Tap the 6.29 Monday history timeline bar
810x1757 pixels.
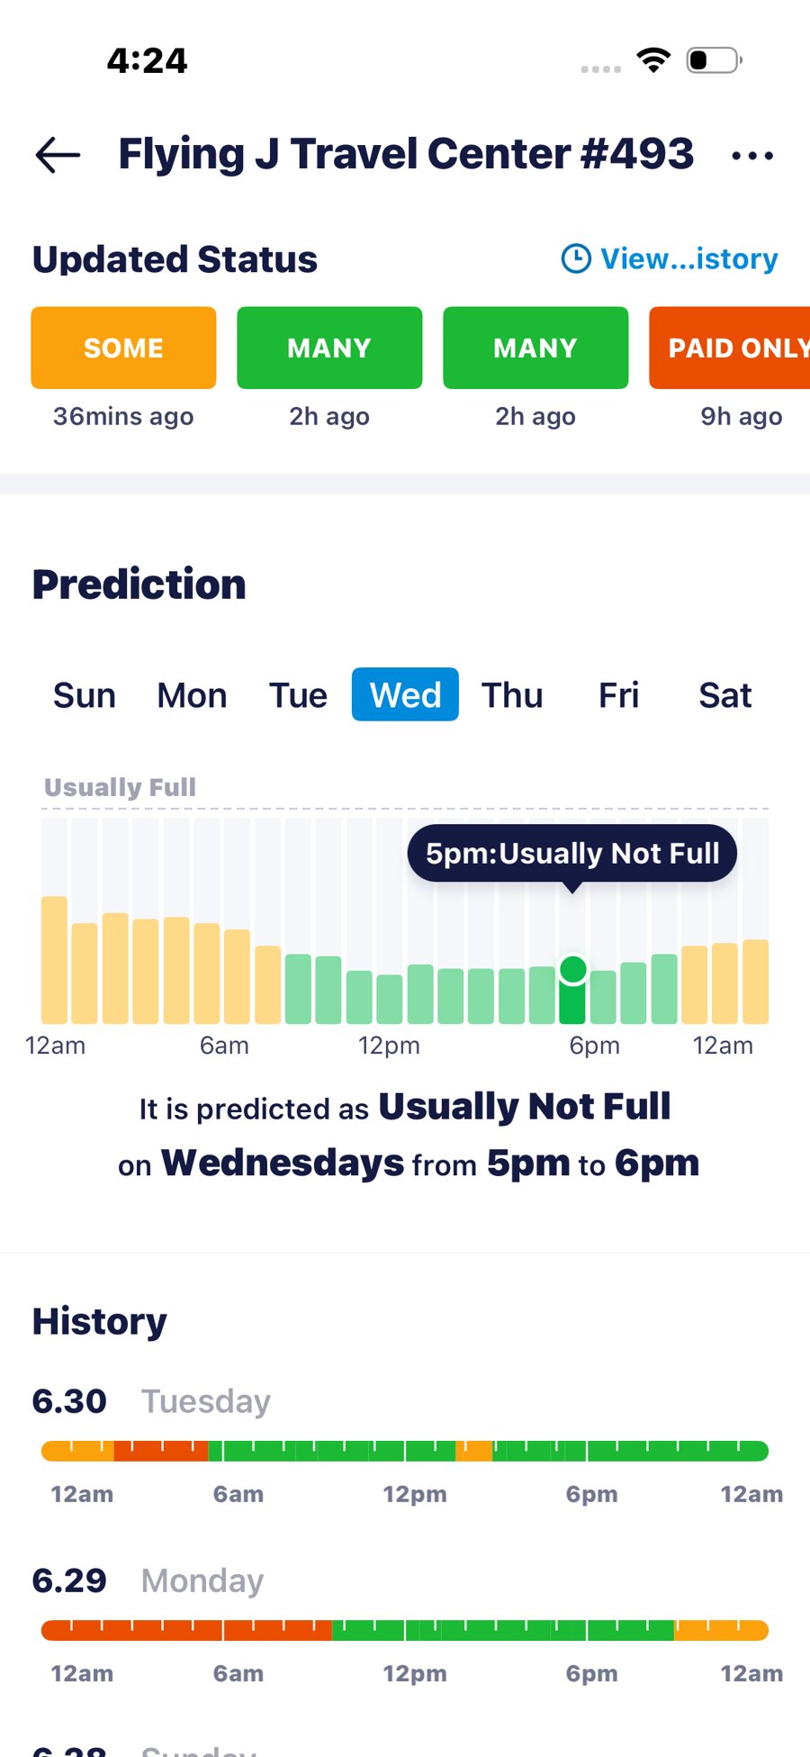(x=405, y=1630)
